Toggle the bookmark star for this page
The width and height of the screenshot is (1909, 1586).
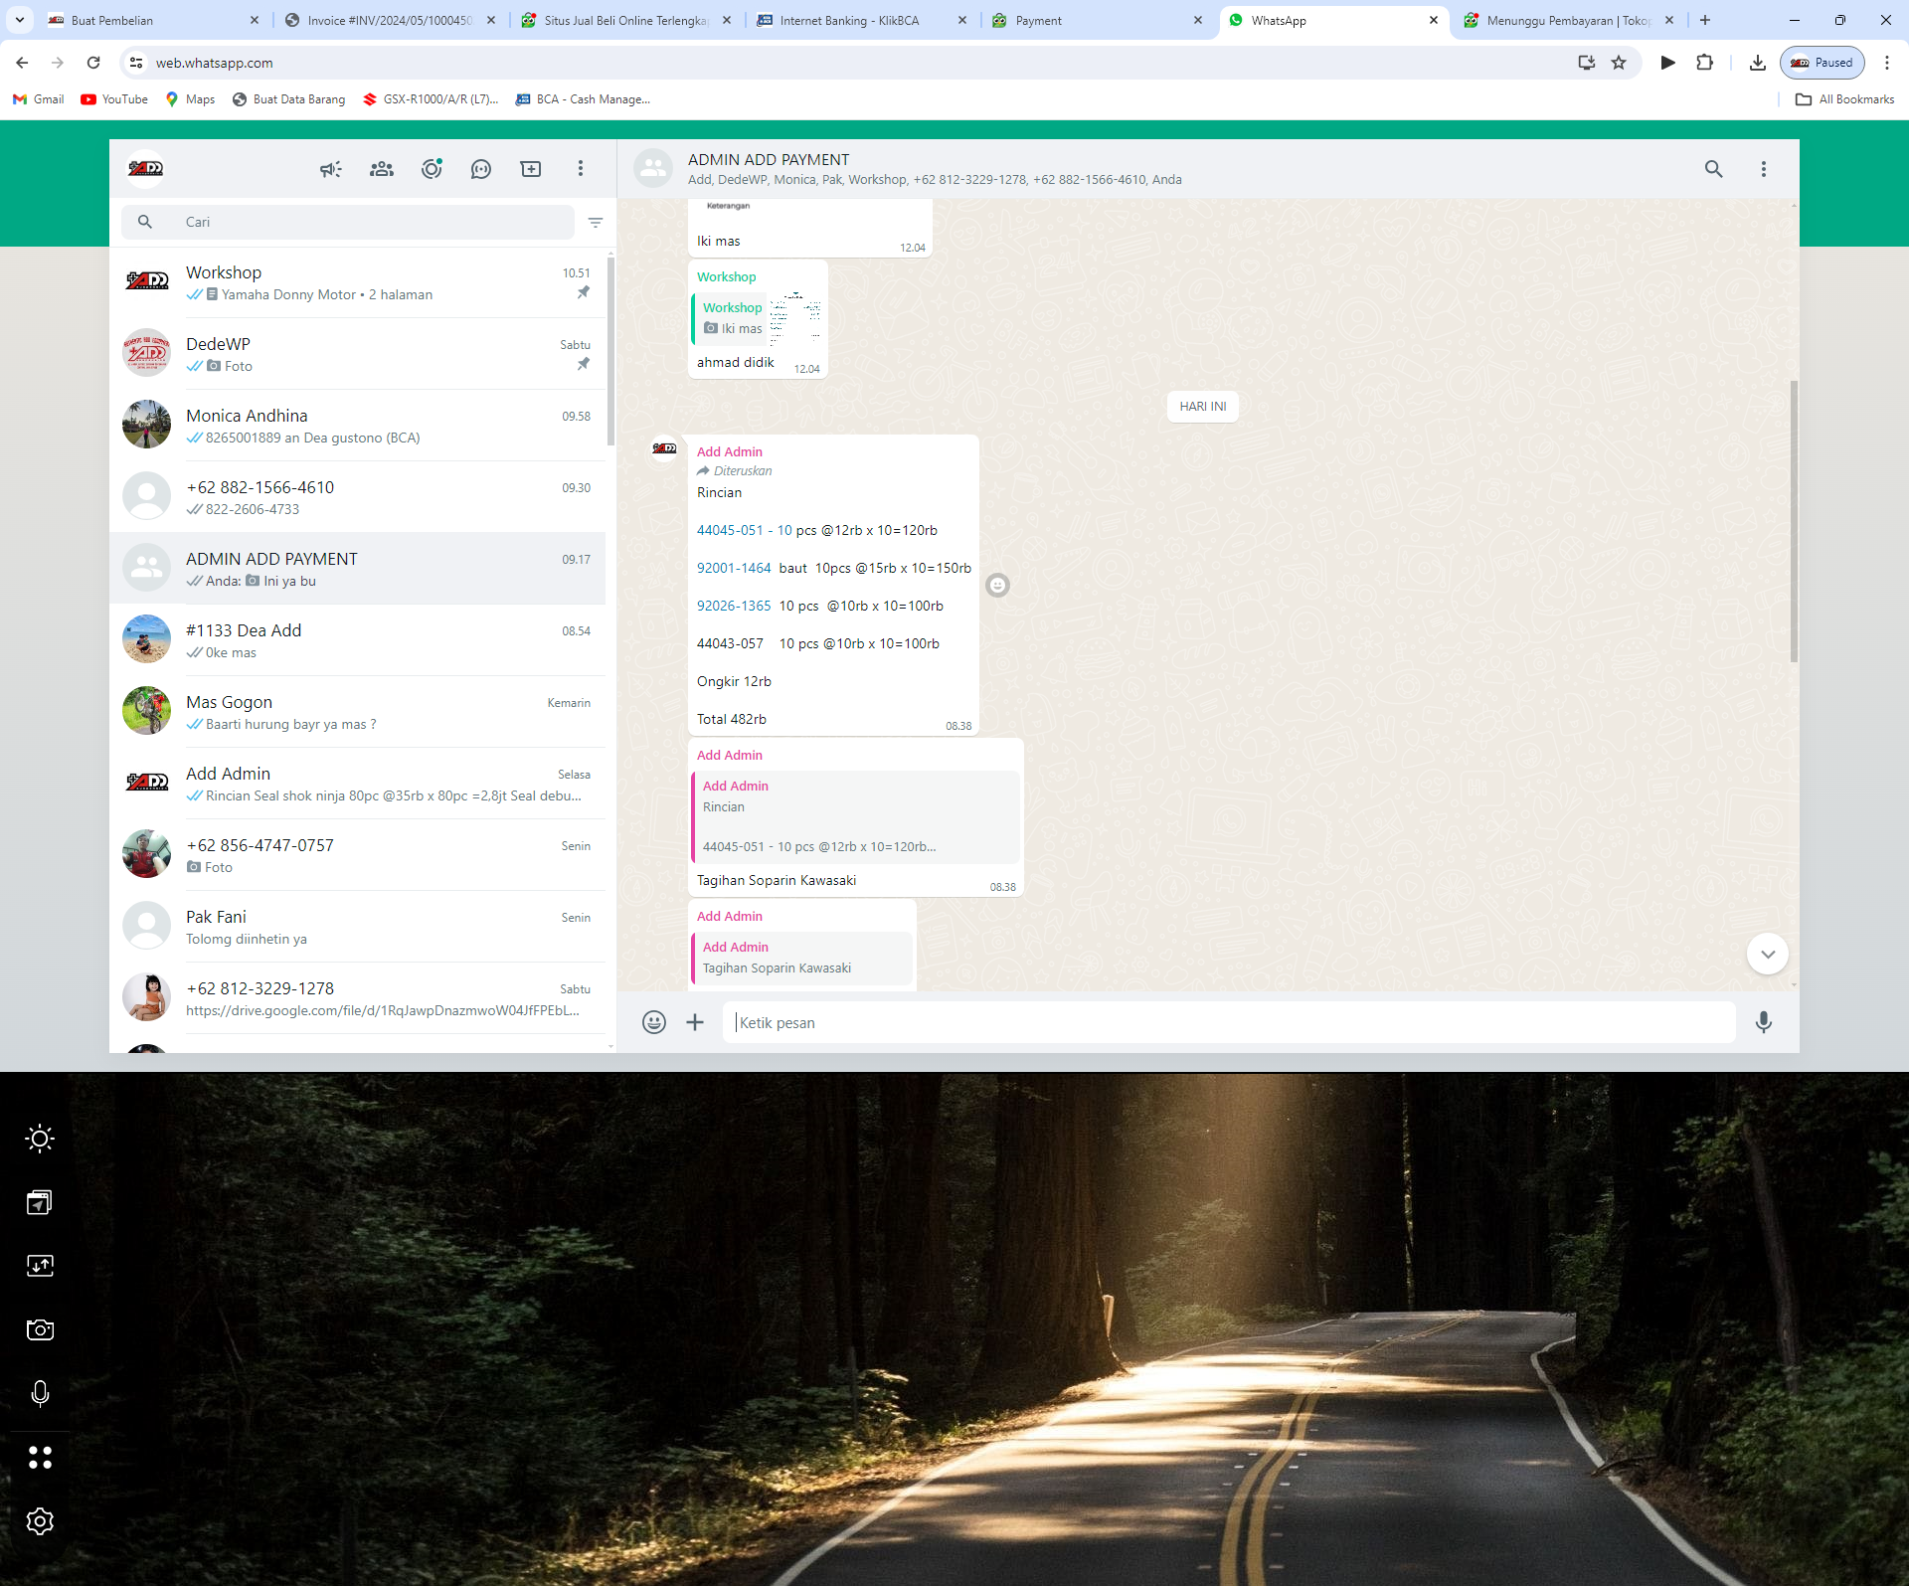coord(1619,63)
